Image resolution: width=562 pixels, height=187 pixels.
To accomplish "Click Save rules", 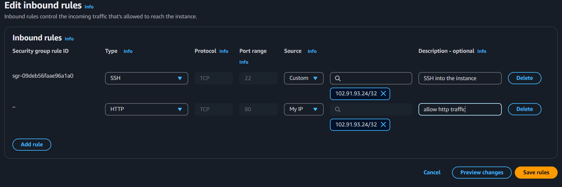I will [x=536, y=172].
